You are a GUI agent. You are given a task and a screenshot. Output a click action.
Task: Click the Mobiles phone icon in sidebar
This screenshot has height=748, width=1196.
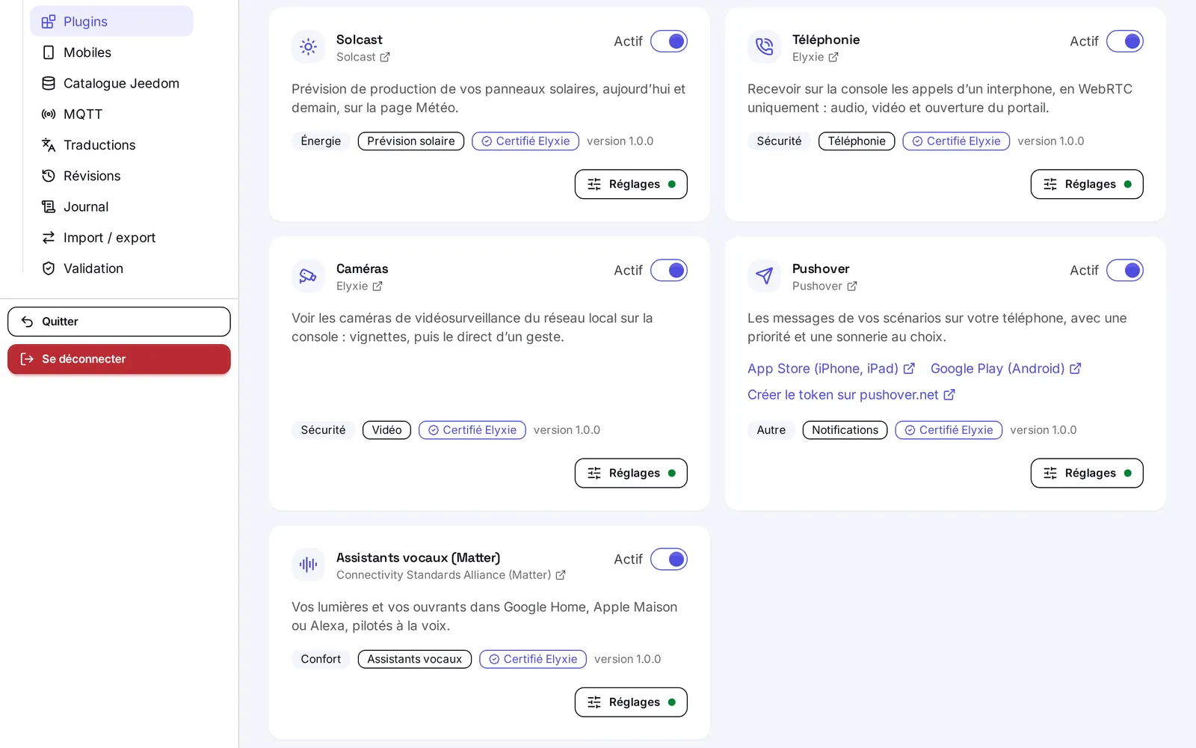click(49, 52)
